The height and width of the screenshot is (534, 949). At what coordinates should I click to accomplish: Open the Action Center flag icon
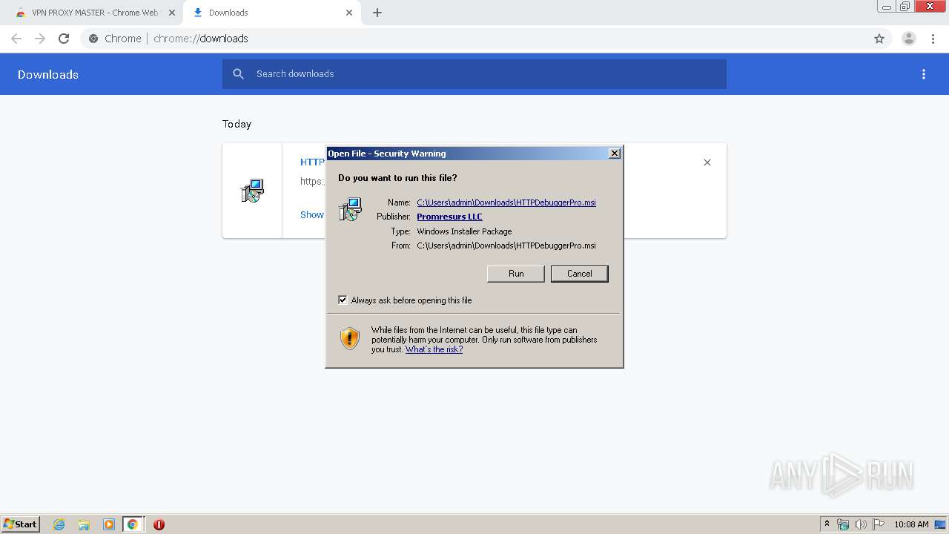pos(879,524)
